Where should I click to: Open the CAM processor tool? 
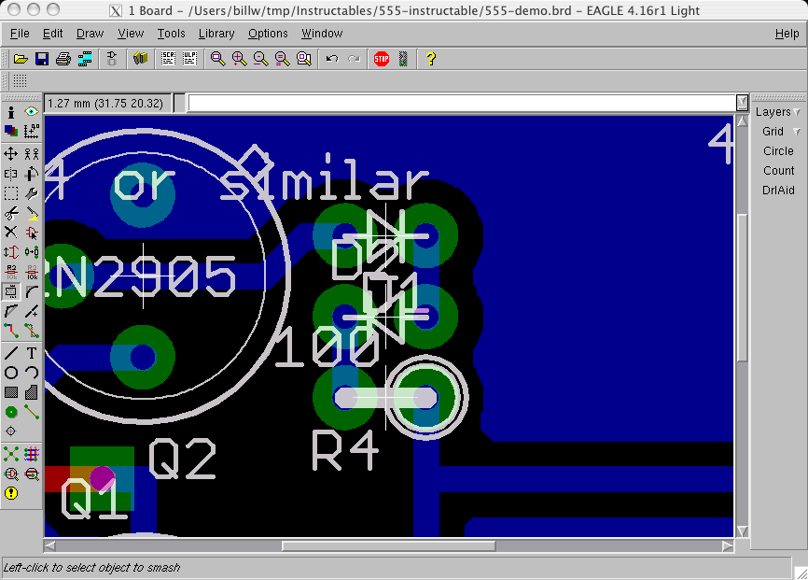(85, 59)
